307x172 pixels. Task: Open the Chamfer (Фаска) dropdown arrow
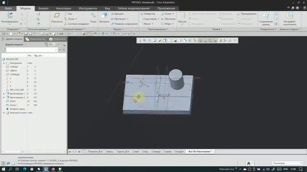click(x=153, y=24)
